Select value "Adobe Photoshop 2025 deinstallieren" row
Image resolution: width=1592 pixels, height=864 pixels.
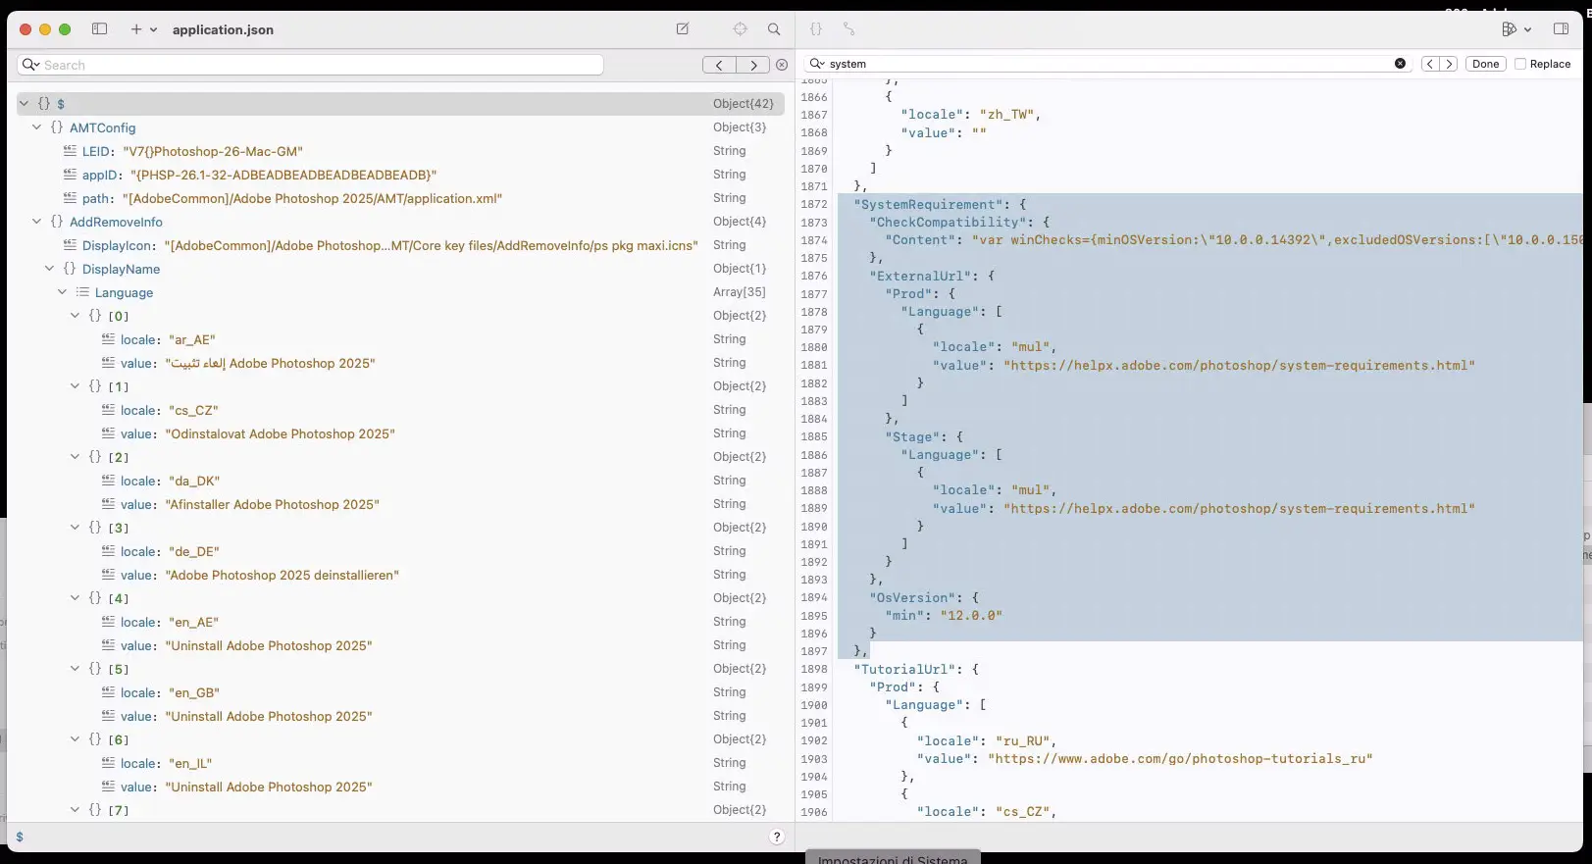click(400, 575)
